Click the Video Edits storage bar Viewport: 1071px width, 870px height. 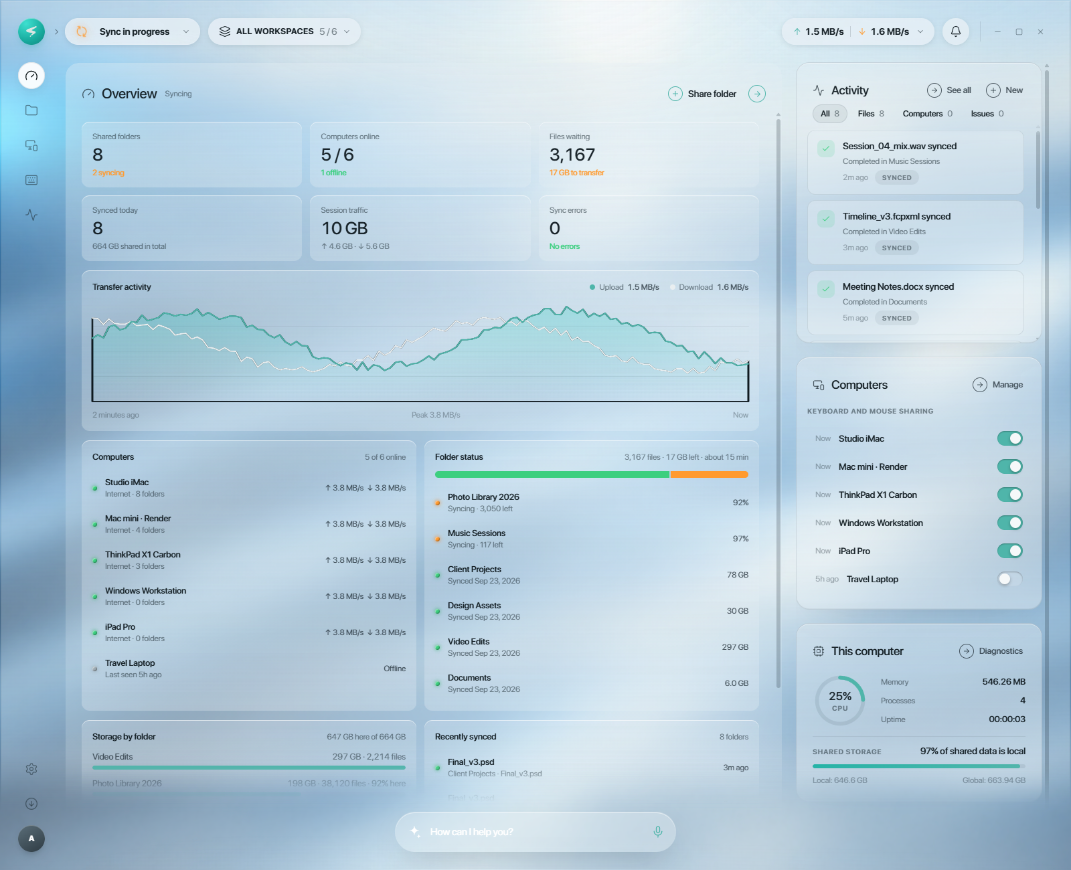coord(249,768)
